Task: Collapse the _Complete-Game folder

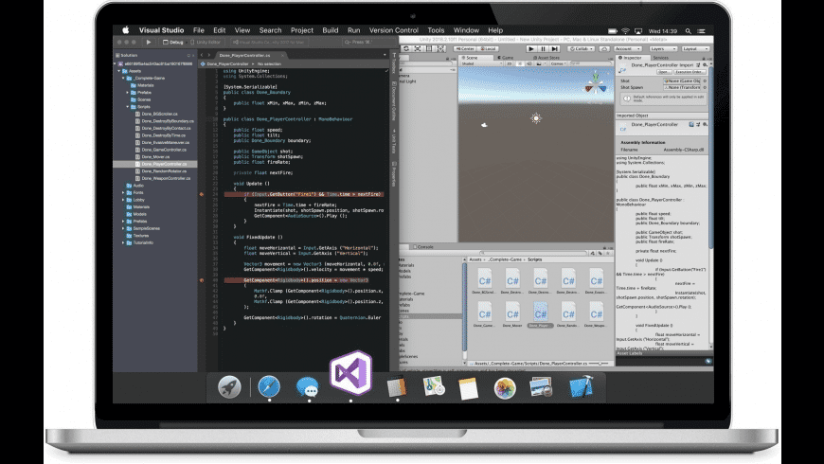Action: click(x=123, y=78)
